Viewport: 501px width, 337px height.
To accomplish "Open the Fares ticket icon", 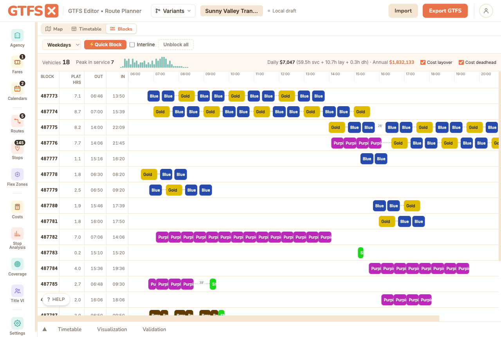I will click(17, 62).
